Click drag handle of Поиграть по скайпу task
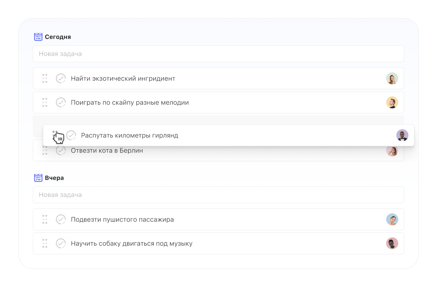The height and width of the screenshot is (287, 437). (45, 102)
